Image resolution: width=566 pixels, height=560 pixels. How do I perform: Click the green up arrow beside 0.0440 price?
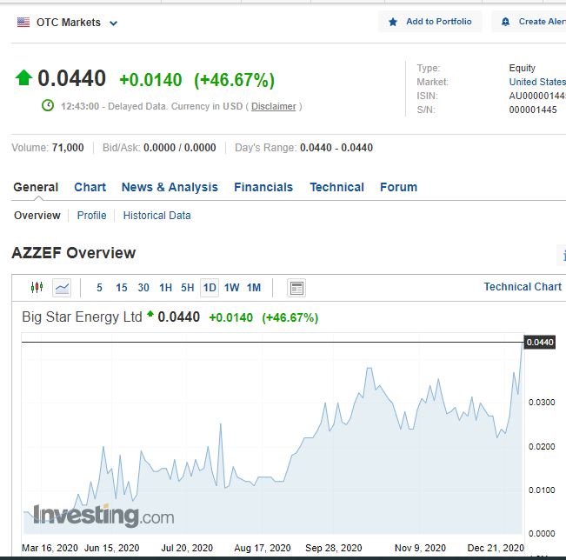(x=23, y=77)
